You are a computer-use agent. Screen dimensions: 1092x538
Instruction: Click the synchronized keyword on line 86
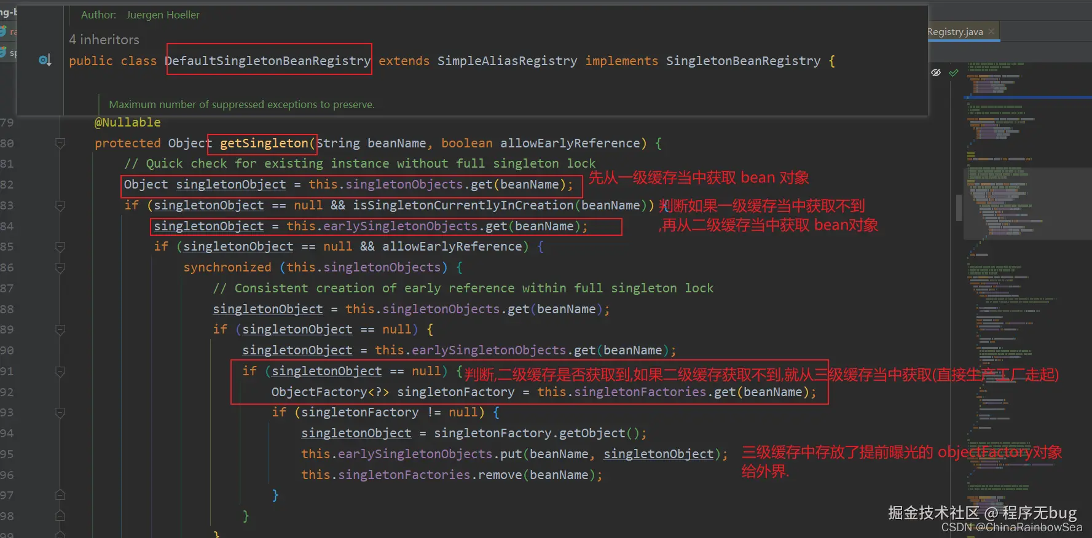pyautogui.click(x=227, y=267)
